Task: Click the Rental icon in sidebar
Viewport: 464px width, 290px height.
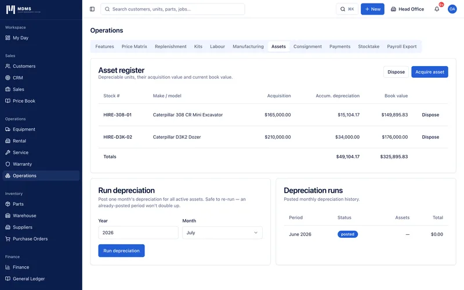Action: [8, 141]
